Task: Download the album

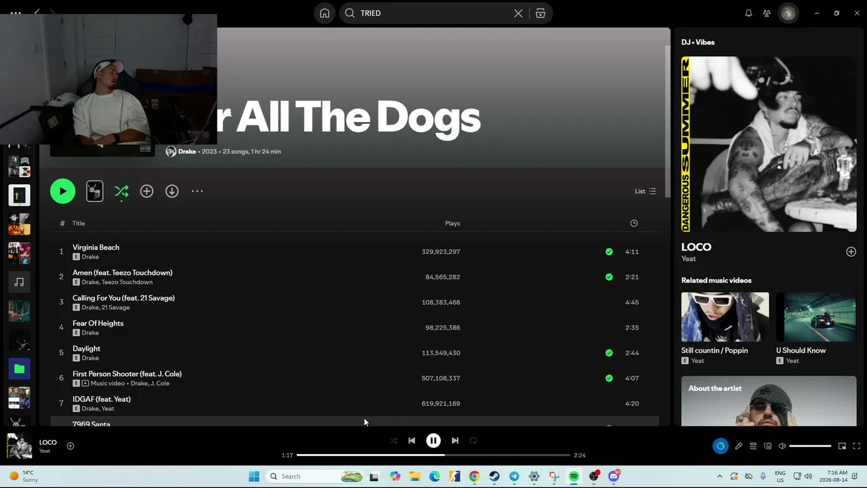Action: click(x=172, y=191)
